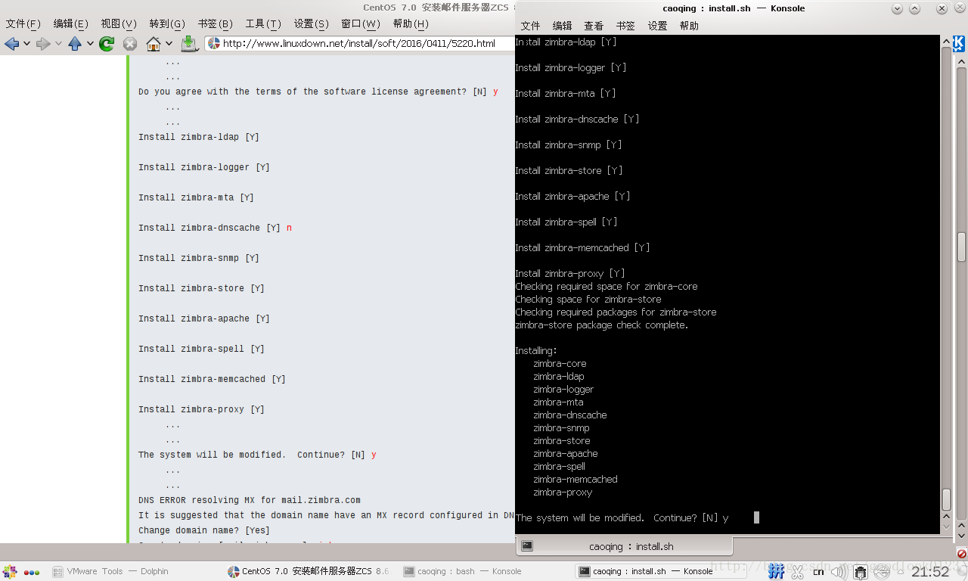Open the 书签(B) menu in the browser
This screenshot has height=581, width=968.
(216, 24)
